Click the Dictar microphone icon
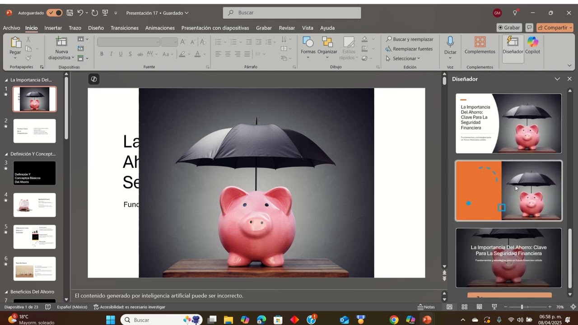Image resolution: width=578 pixels, height=325 pixels. [x=450, y=42]
